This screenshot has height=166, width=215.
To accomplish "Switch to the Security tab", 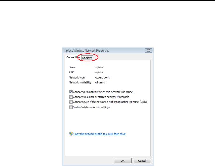I will click(x=87, y=58).
